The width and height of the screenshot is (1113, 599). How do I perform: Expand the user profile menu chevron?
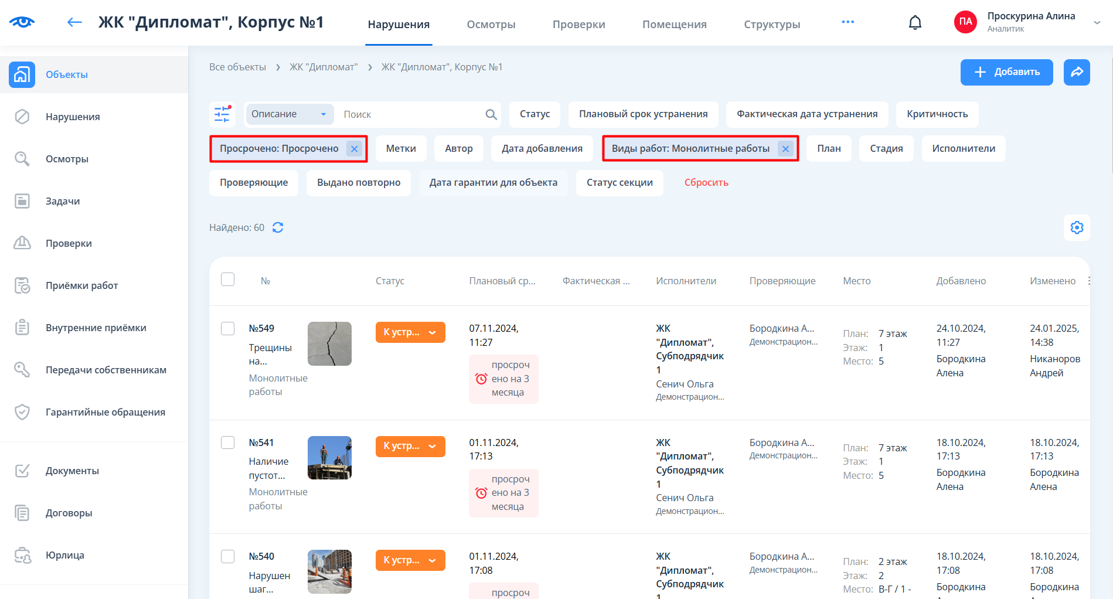(1097, 23)
